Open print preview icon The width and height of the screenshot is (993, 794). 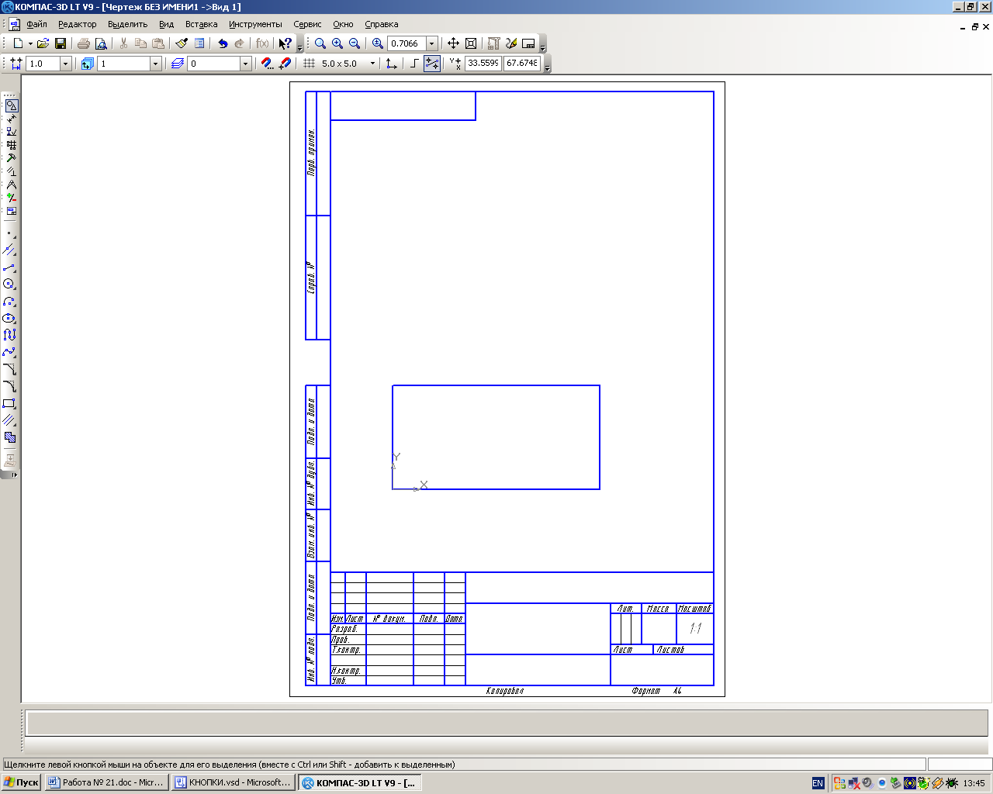click(x=101, y=43)
